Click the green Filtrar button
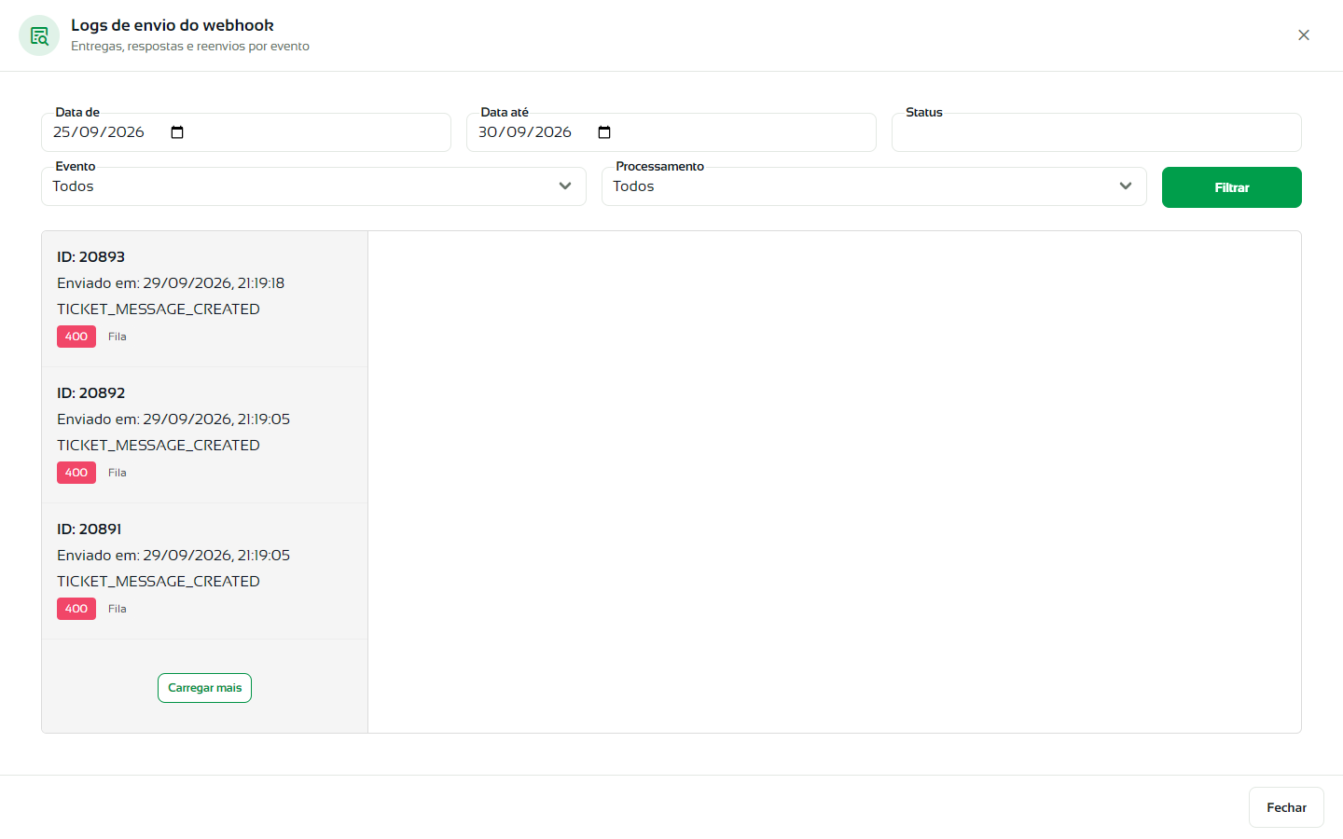 [1232, 187]
